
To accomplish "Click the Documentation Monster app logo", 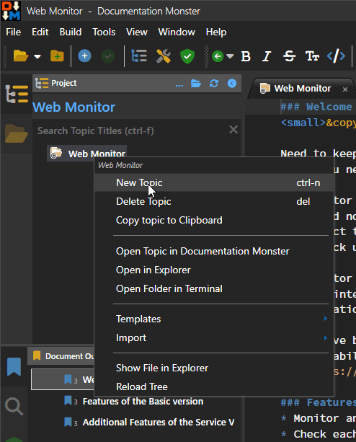I will tap(11, 11).
